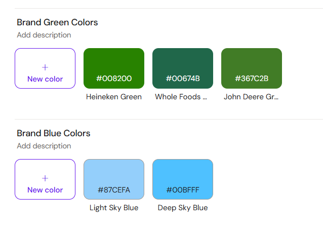This screenshot has width=323, height=234.
Task: Click the #00BFFF hex code text
Action: [x=183, y=190]
